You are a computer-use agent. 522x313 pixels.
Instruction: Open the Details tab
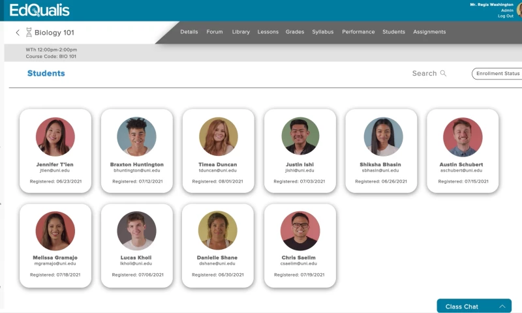[x=189, y=32]
